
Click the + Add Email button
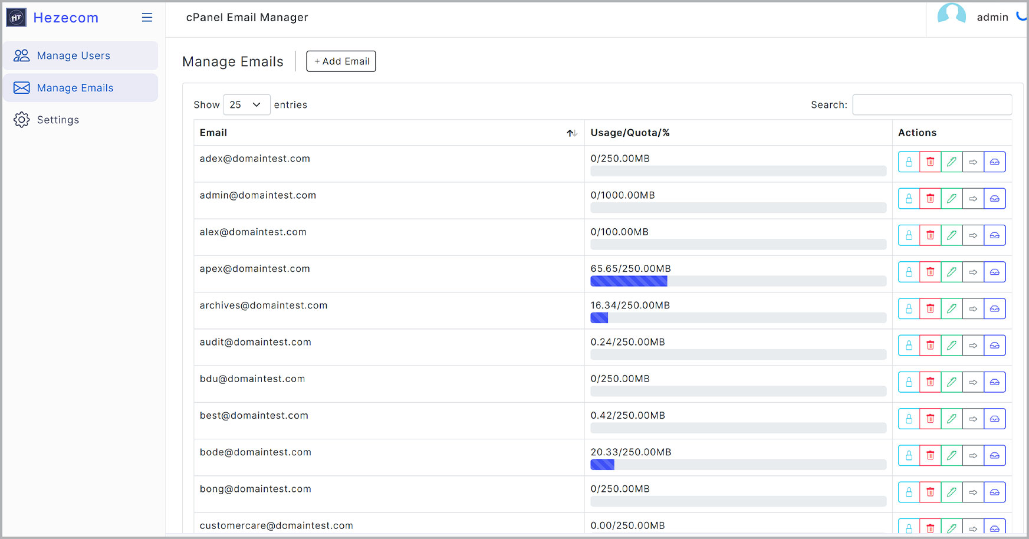pyautogui.click(x=341, y=61)
